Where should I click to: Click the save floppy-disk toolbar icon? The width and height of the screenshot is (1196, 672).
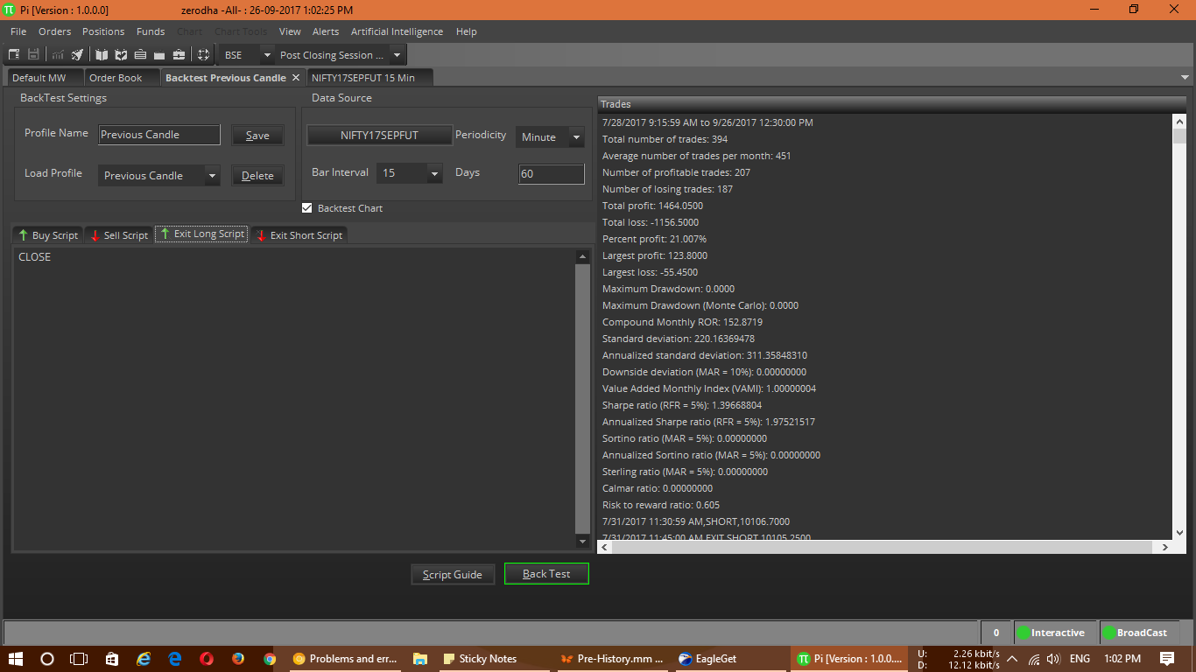tap(33, 54)
